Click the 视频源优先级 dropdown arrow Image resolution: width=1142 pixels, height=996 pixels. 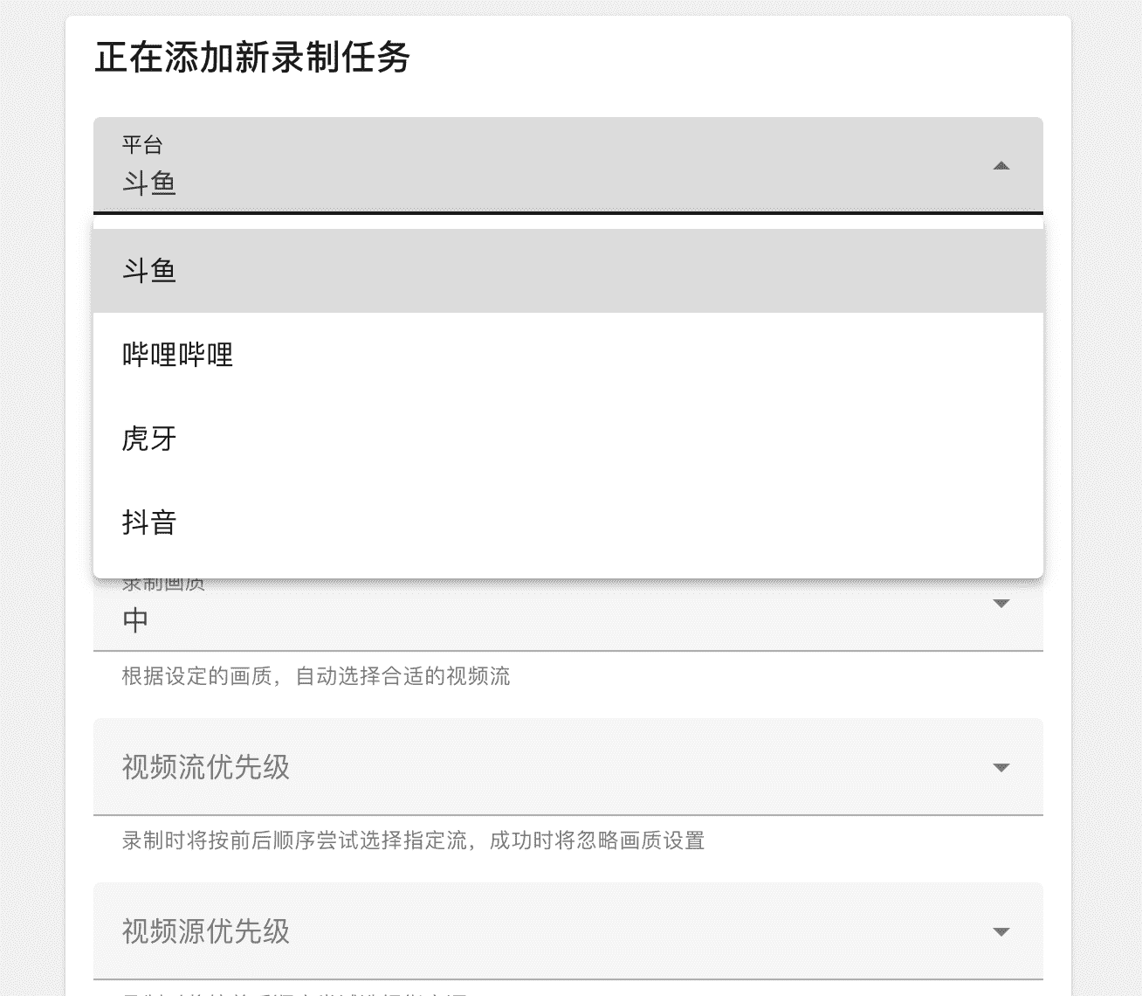[x=1001, y=932]
